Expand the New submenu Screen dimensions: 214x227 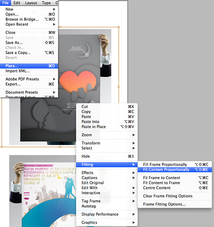[29, 9]
